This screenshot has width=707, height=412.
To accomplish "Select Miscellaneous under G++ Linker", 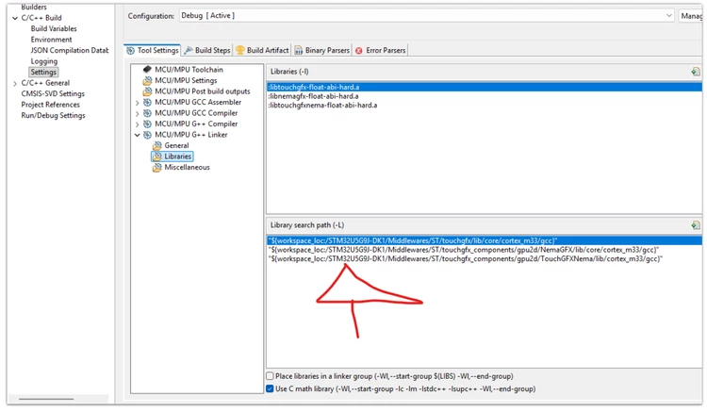I will point(188,167).
